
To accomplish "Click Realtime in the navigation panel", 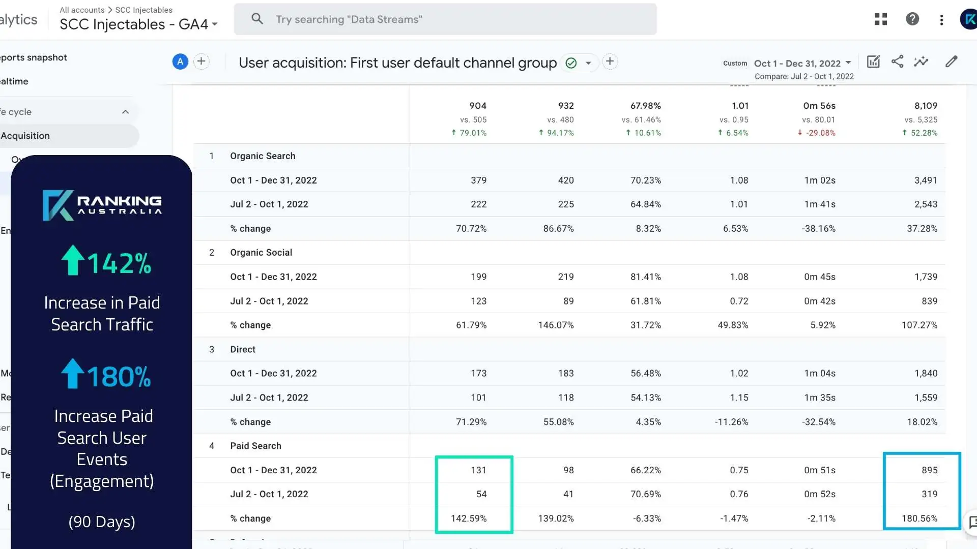I will (15, 81).
